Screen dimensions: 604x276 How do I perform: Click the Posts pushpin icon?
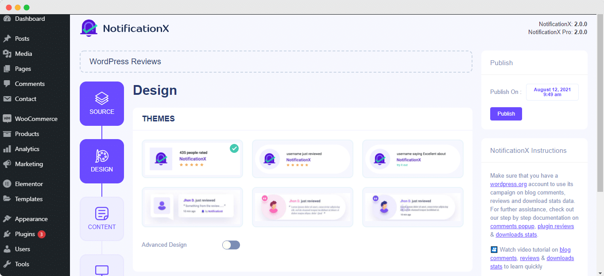[7, 39]
